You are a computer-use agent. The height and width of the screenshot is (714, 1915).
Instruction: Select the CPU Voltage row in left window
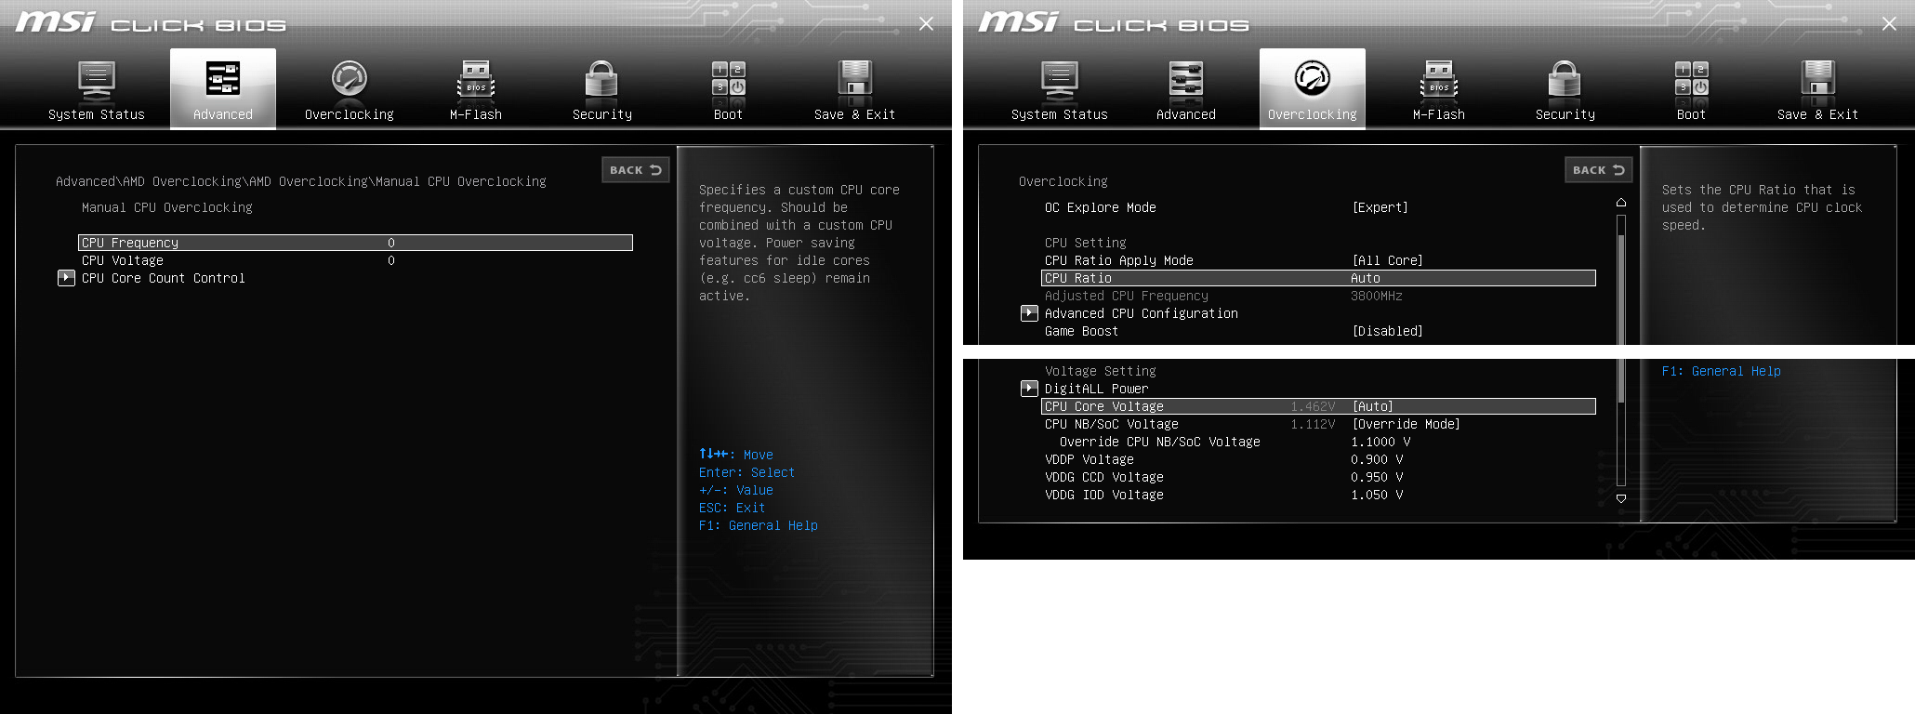[x=355, y=260]
